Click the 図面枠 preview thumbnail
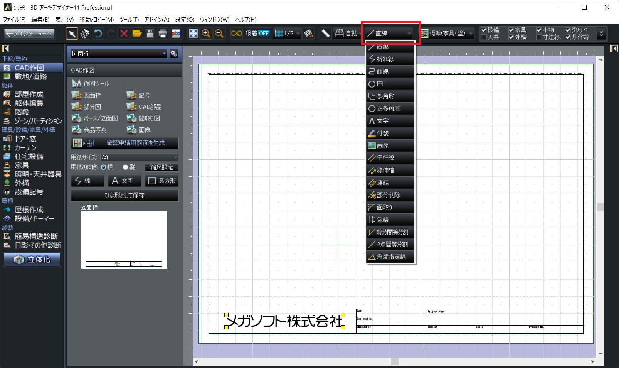Screen dimensions: 619x368 [124, 240]
